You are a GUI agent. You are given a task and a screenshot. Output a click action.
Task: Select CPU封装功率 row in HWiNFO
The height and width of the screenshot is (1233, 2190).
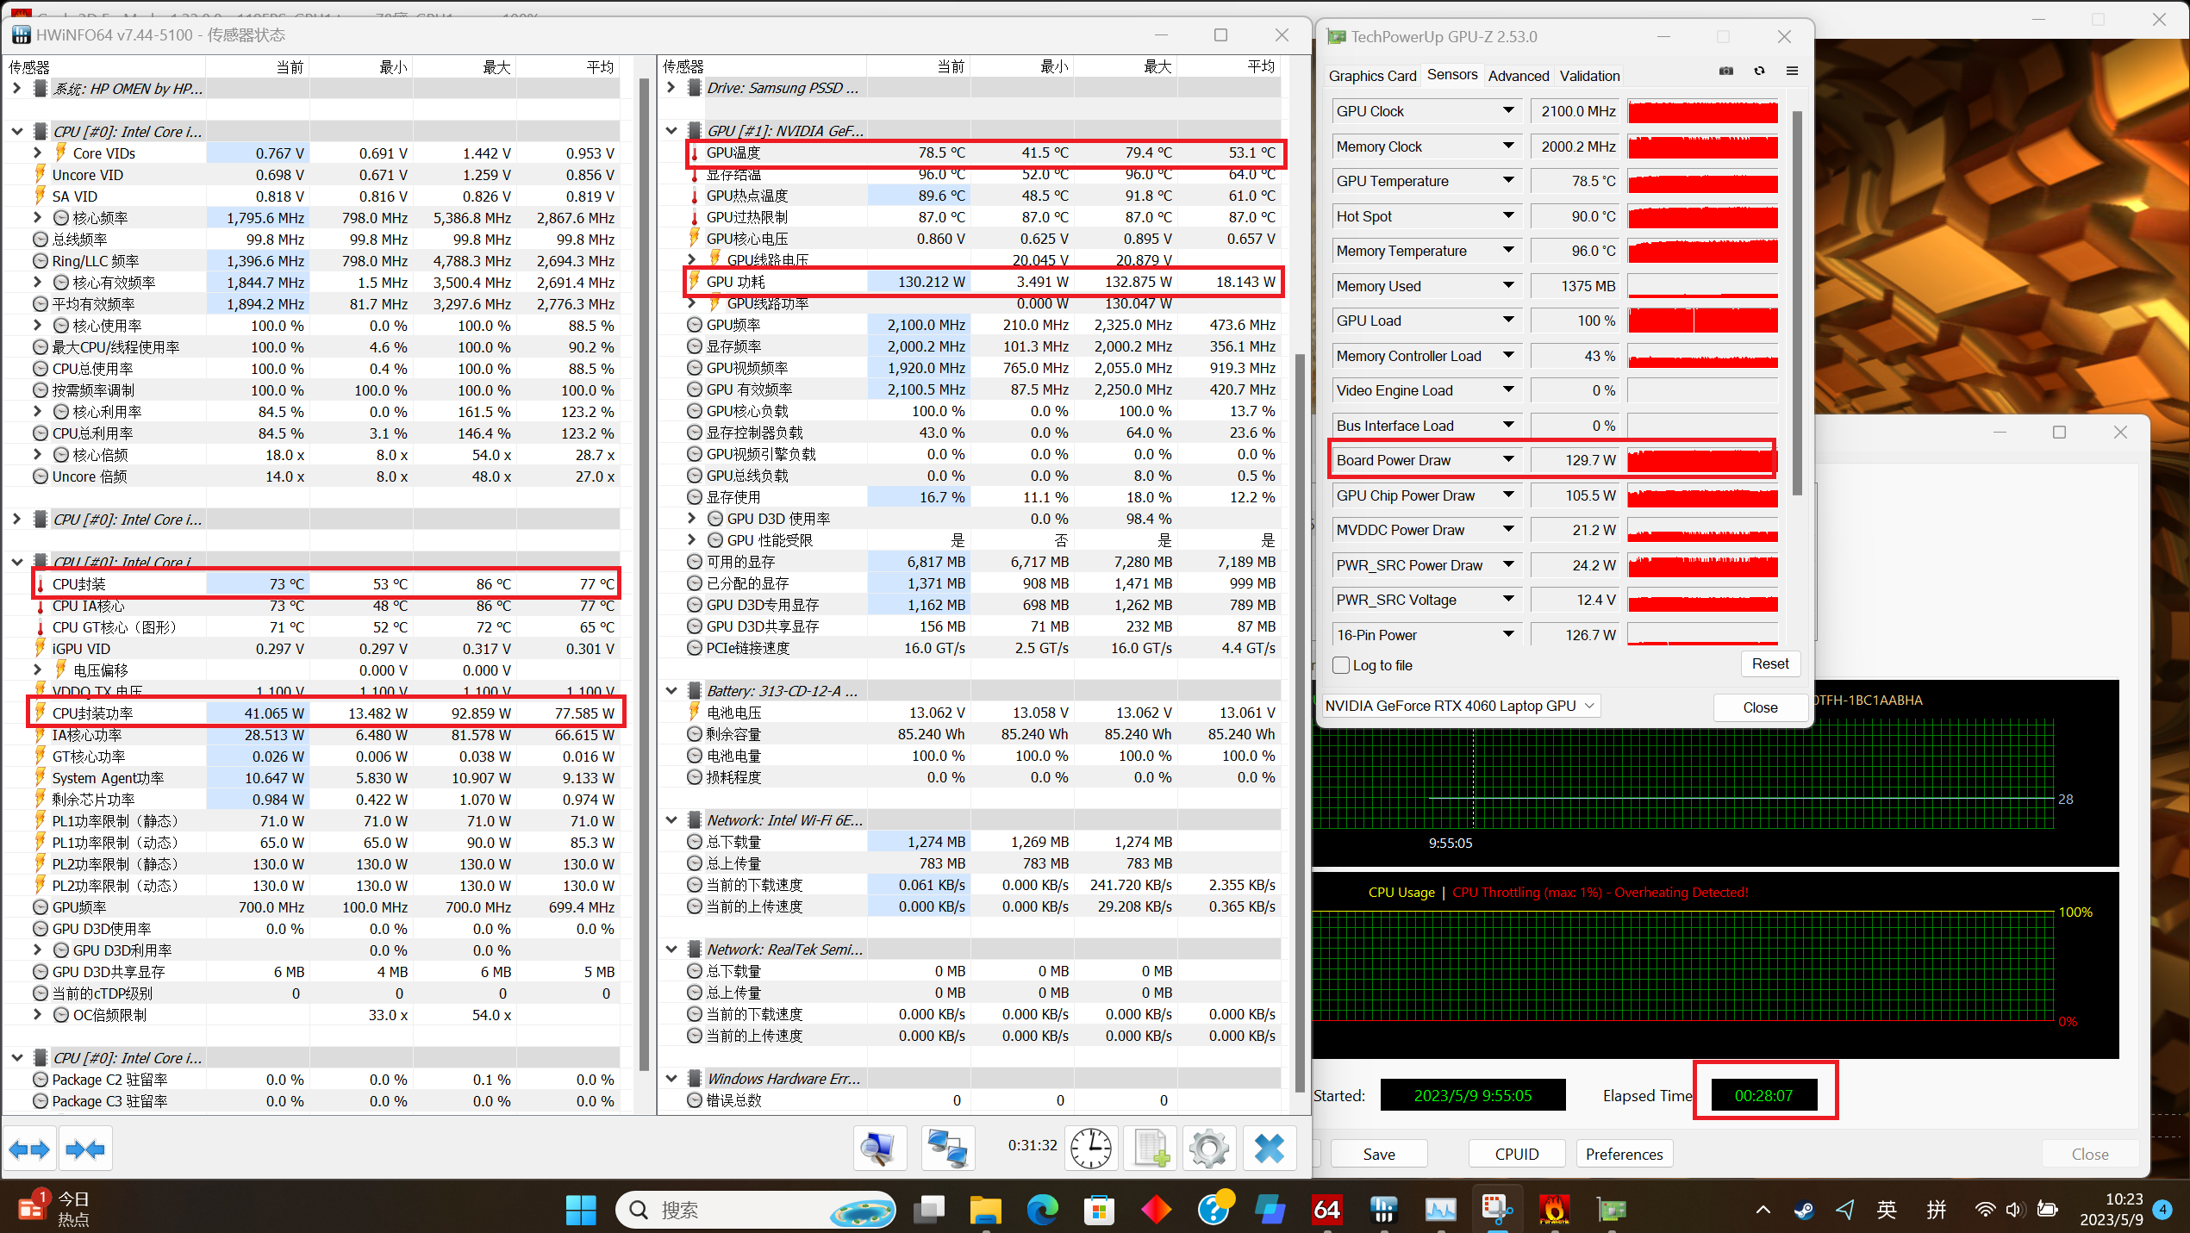(x=324, y=713)
